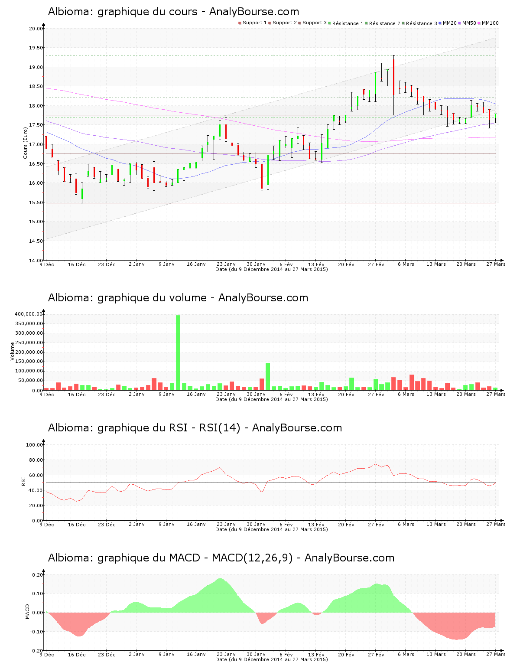Click the date range caption under MACD chart

click(x=272, y=659)
